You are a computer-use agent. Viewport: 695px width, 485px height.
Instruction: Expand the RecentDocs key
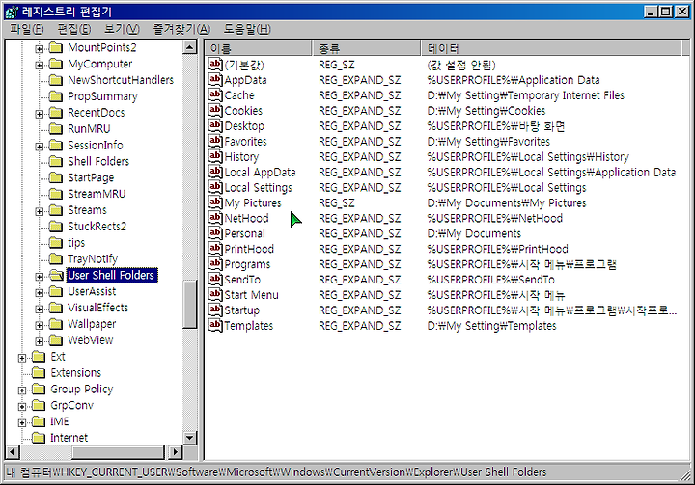click(39, 114)
